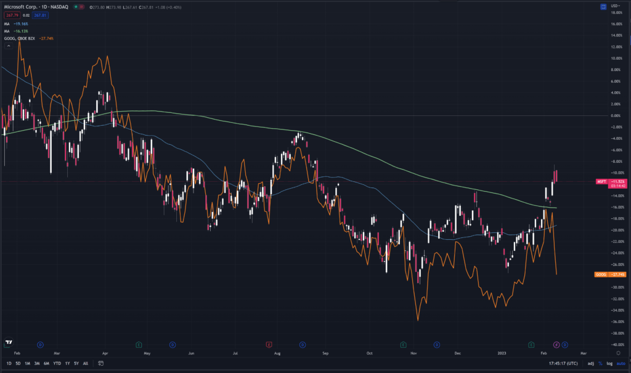Select the 5Y date range
Screen dimensions: 631x373
coord(76,363)
